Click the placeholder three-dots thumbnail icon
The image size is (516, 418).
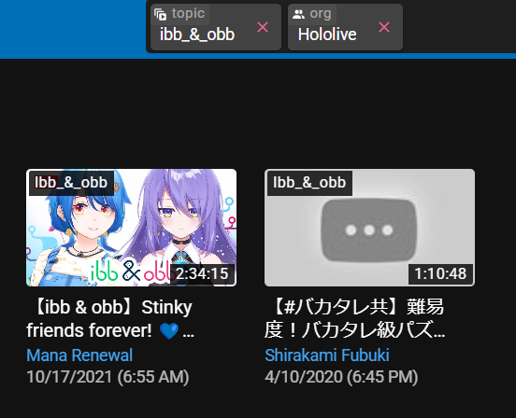[369, 230]
